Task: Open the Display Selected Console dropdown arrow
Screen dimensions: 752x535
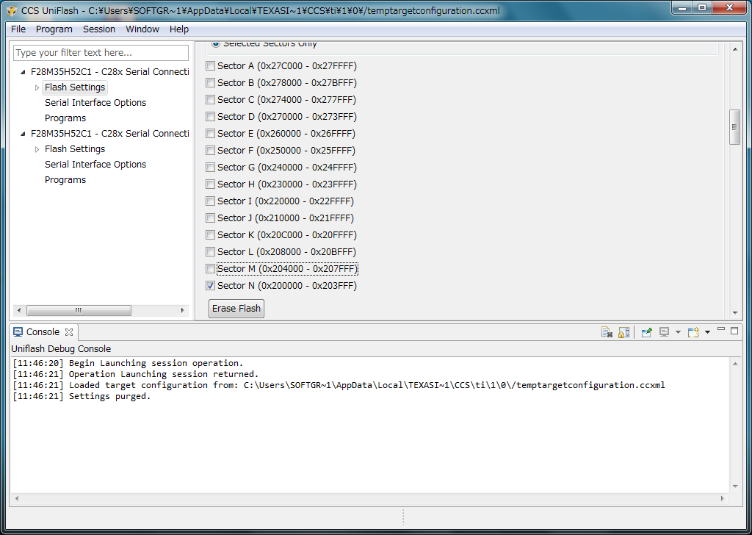Action: [678, 332]
